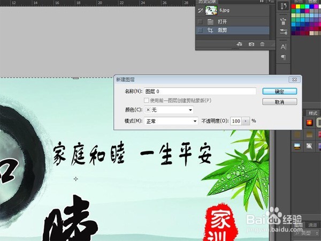Pick the pure blue swatch in top row
The image size is (321, 241).
[311, 6]
